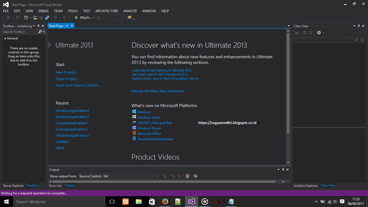Click the New Project... link
This screenshot has width=368, height=207.
[66, 72]
